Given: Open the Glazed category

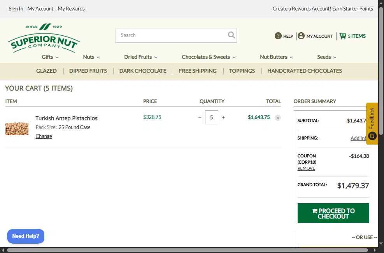Looking at the screenshot, I should pyautogui.click(x=46, y=71).
